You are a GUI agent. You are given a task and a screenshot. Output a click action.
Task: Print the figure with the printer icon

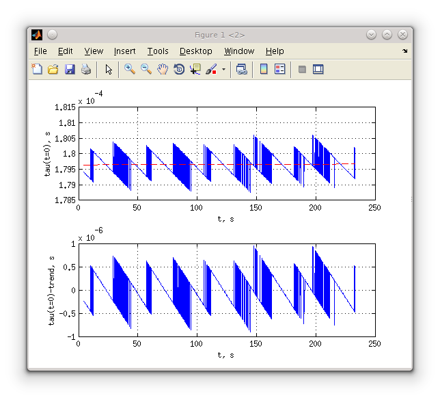(86, 69)
